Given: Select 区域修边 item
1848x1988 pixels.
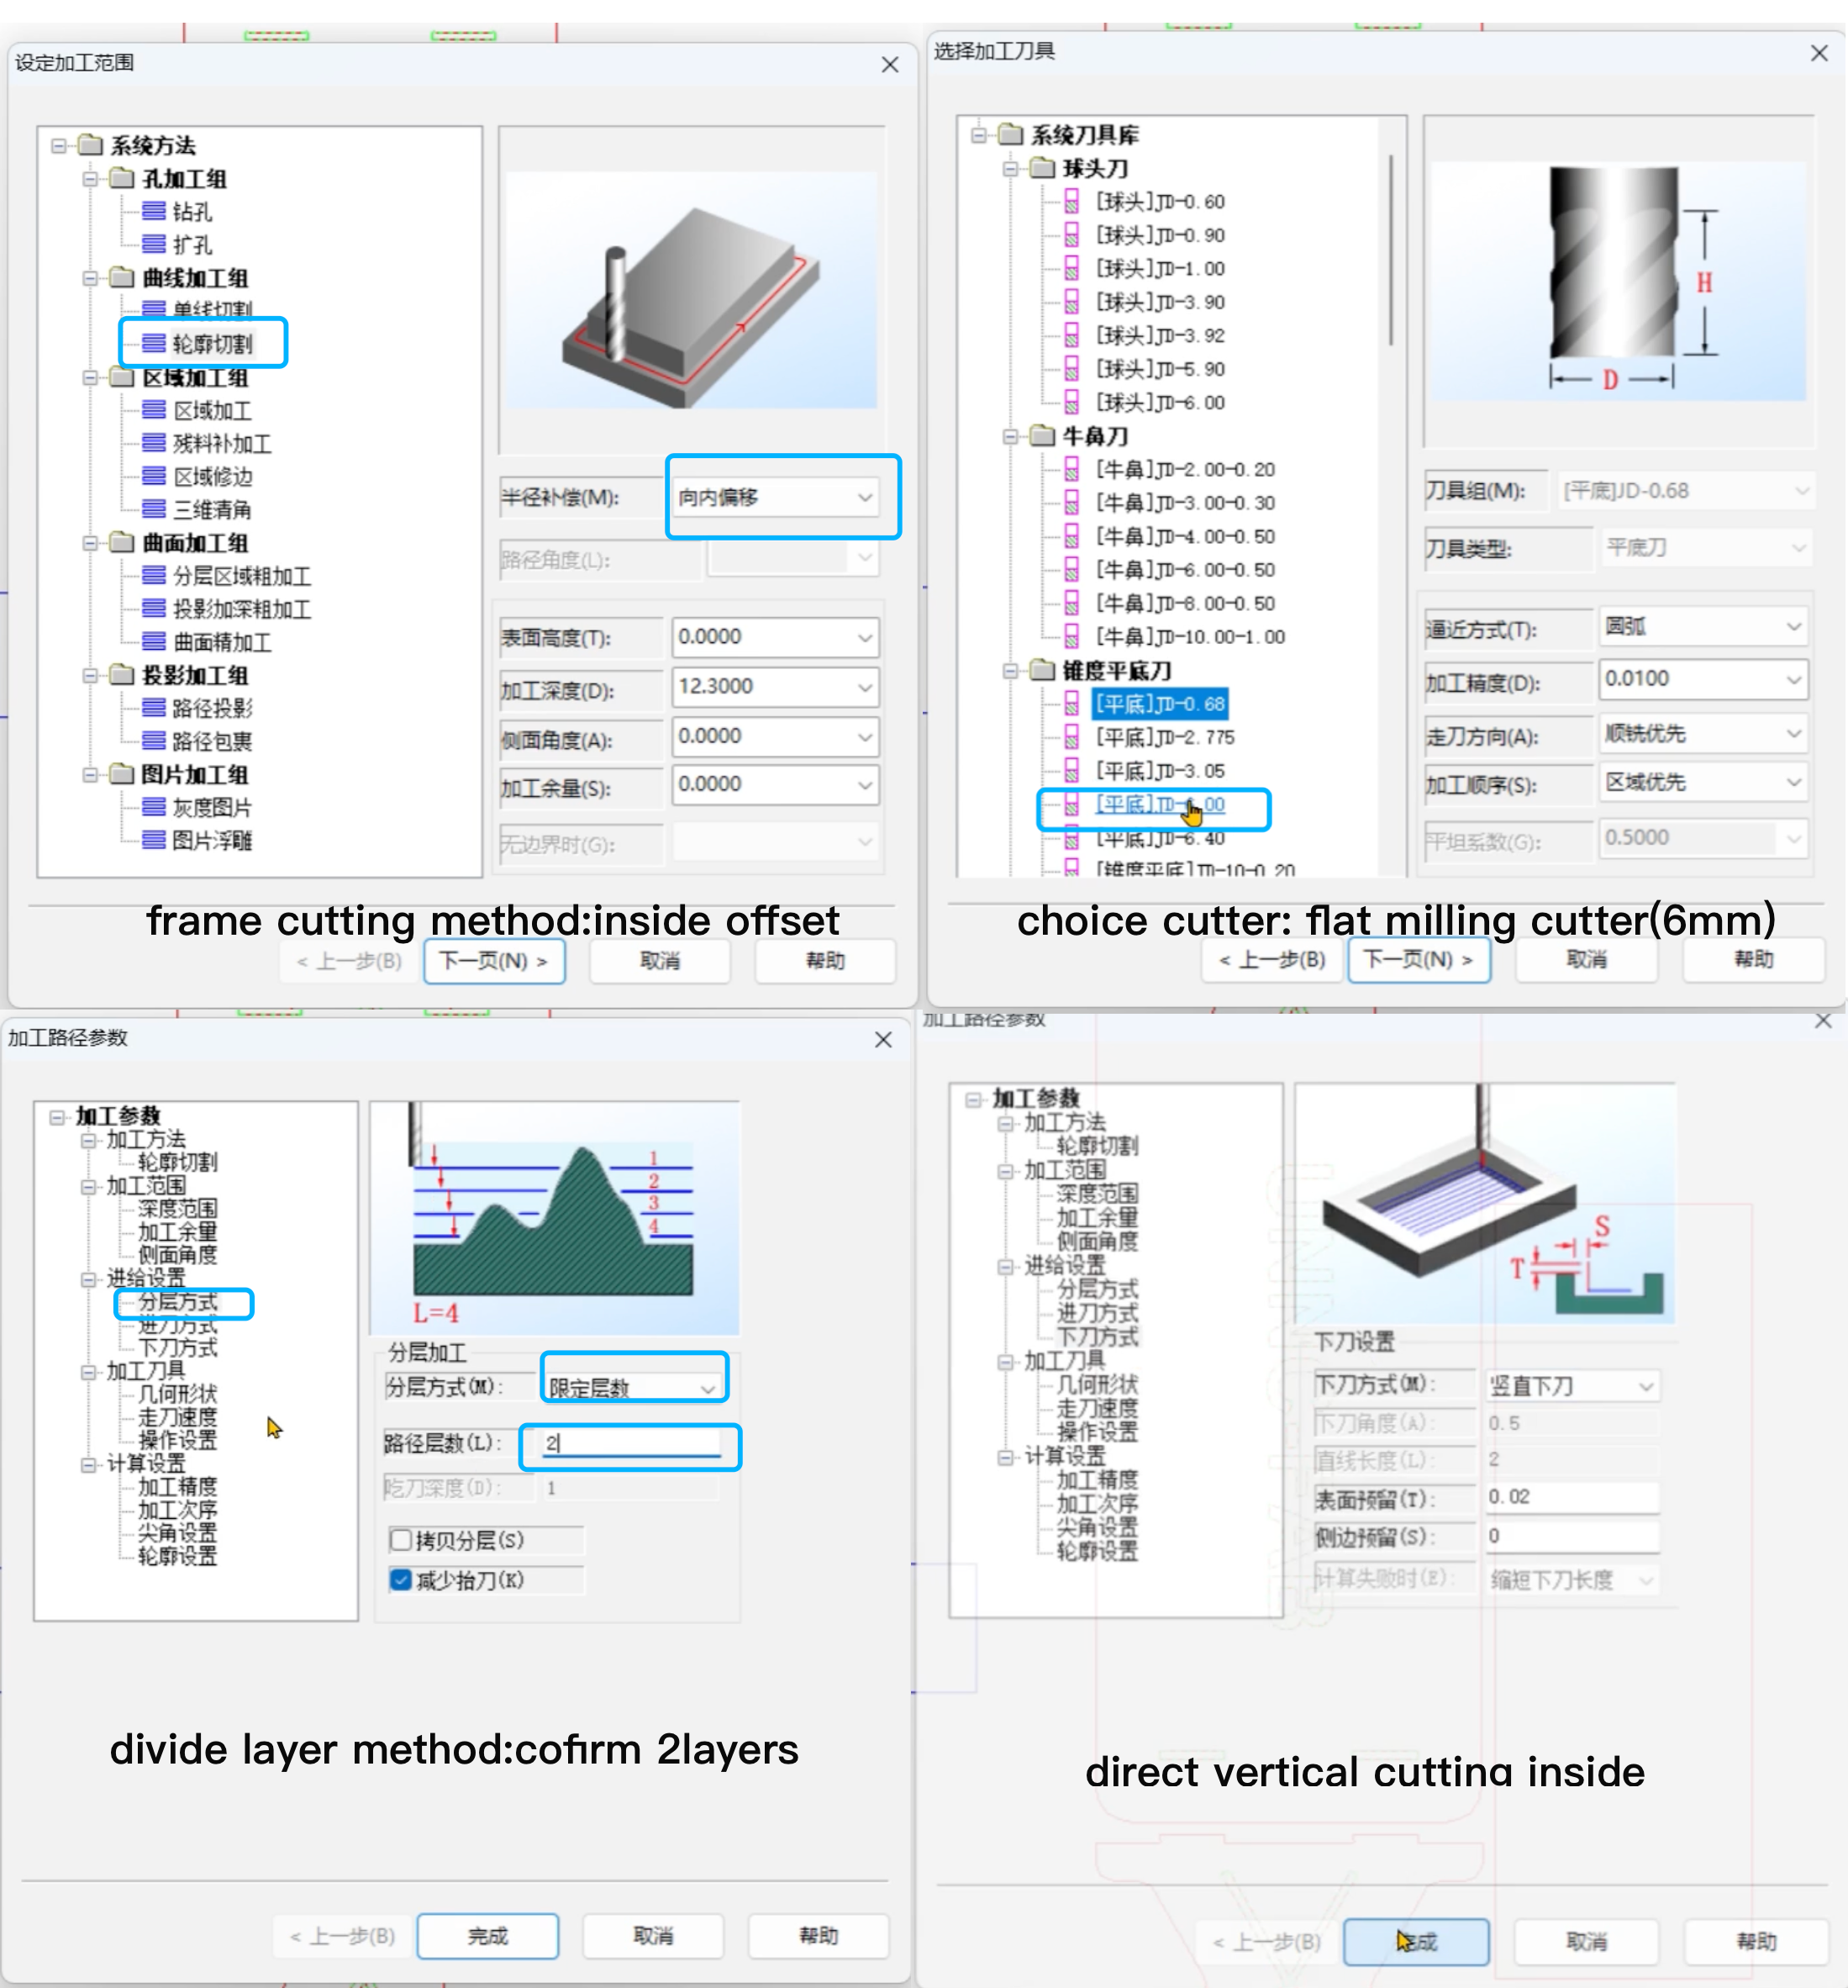Looking at the screenshot, I should click(212, 477).
